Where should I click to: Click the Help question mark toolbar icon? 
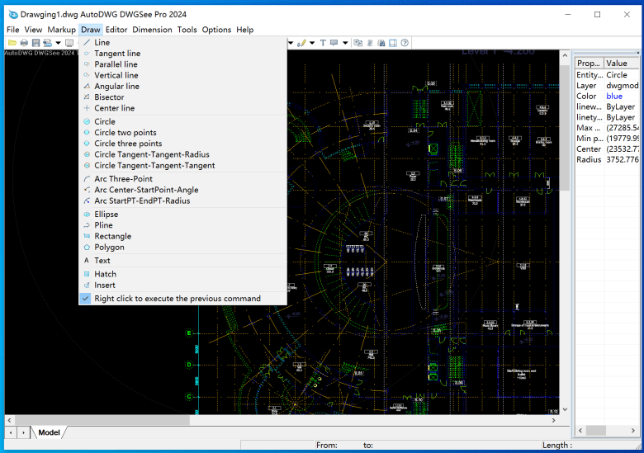click(405, 43)
